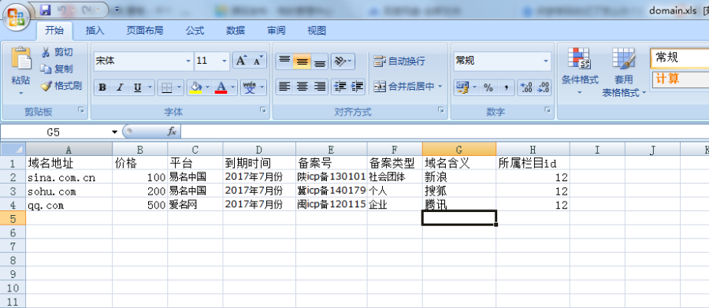Screen dimensions: 709x308
Task: Open the 数据 (Data) tab
Action: coord(236,31)
